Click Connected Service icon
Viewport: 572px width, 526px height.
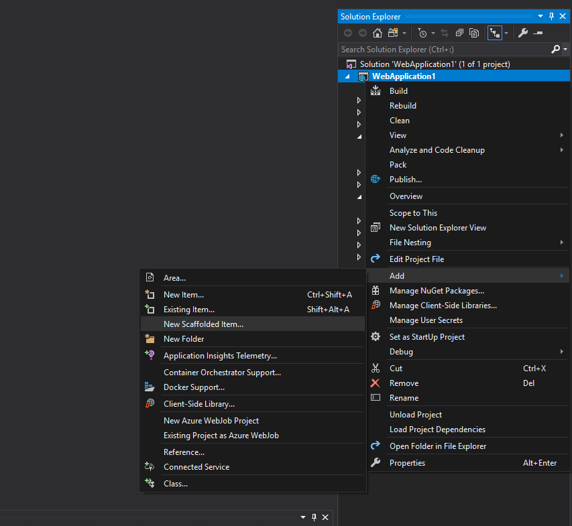[x=150, y=466]
